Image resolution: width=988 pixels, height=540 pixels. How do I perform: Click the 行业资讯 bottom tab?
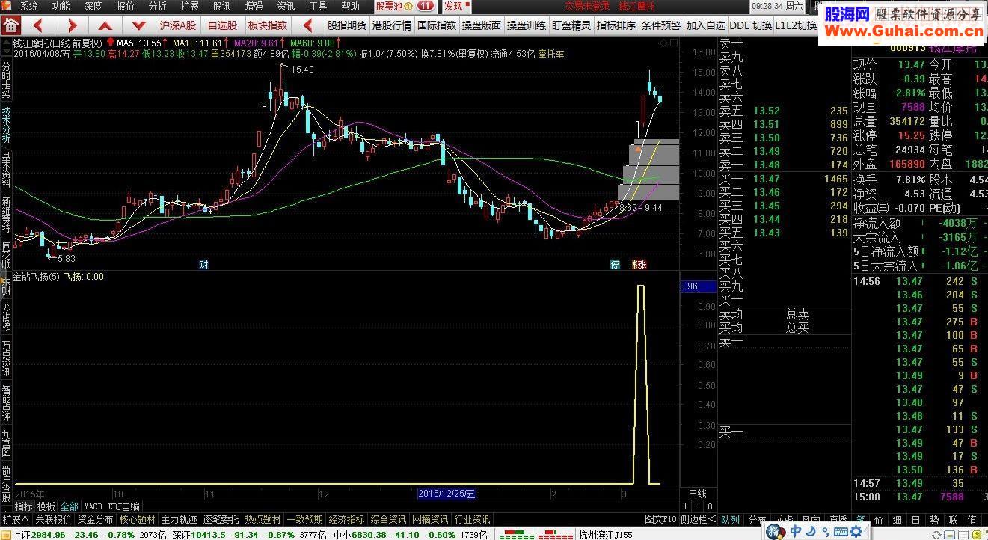tap(472, 518)
